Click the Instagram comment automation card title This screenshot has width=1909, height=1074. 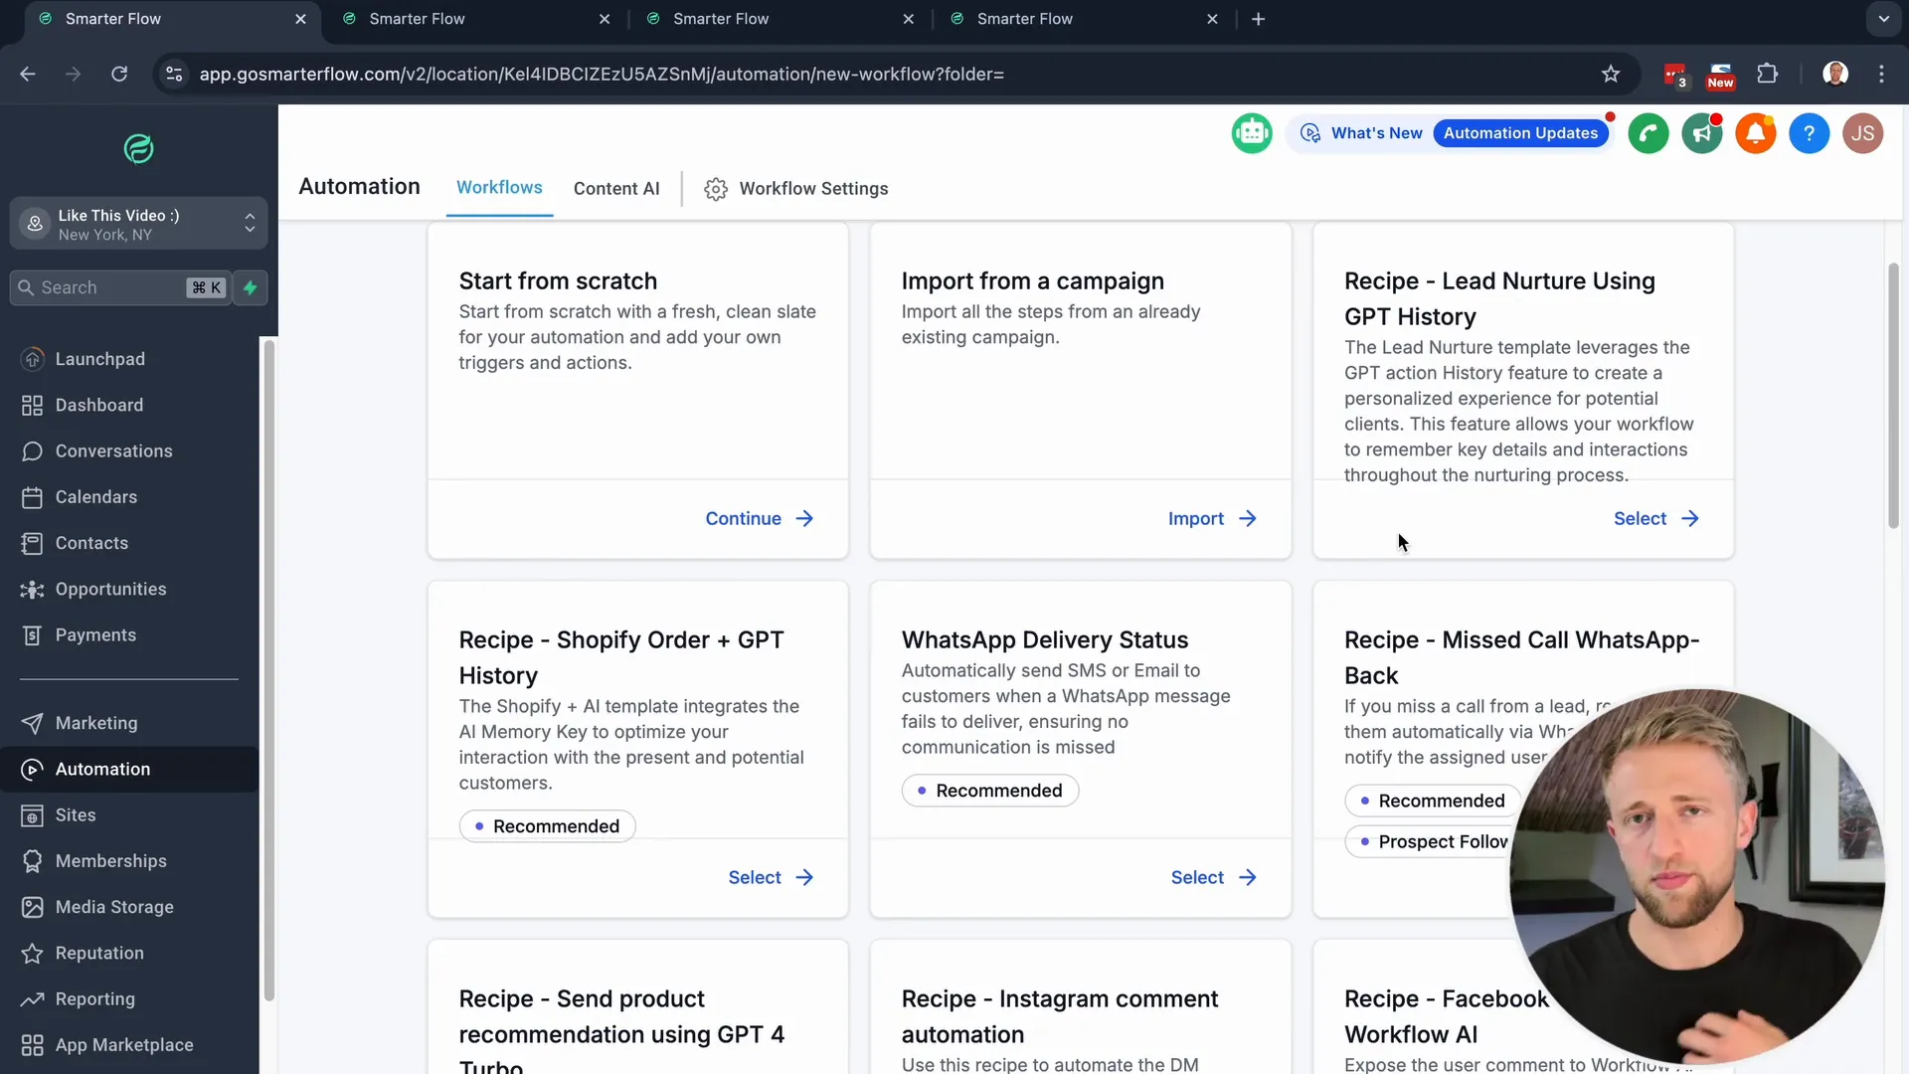coord(1060,1016)
